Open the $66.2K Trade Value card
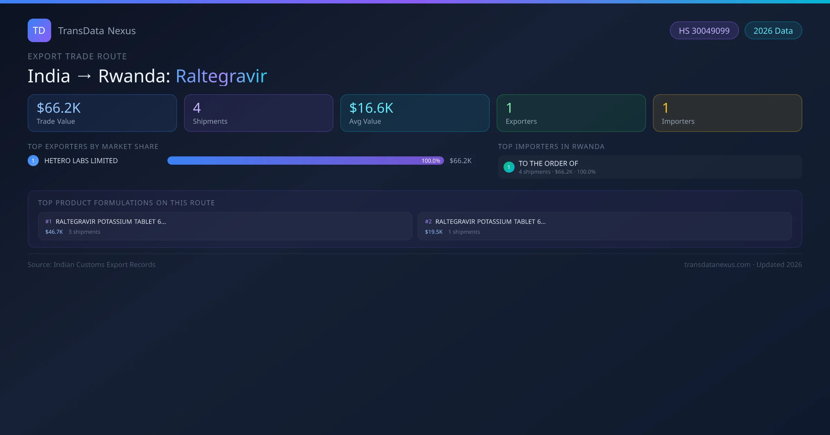The image size is (830, 435). point(102,113)
